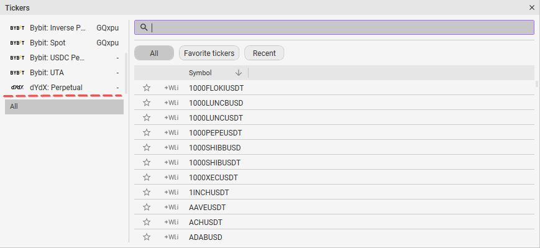Add 1000LUNCBUSD to watchlist via WLi icon
This screenshot has width=540, height=248.
172,103
